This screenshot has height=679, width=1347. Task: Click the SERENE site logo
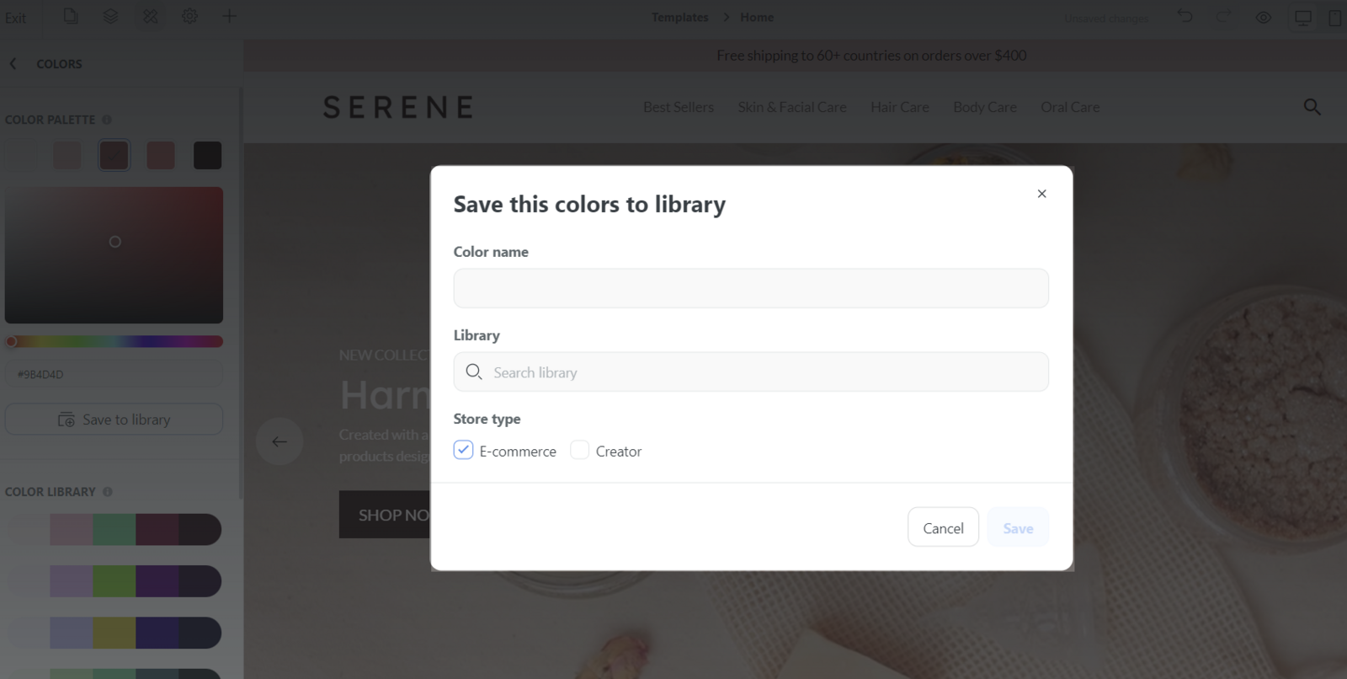click(x=397, y=107)
